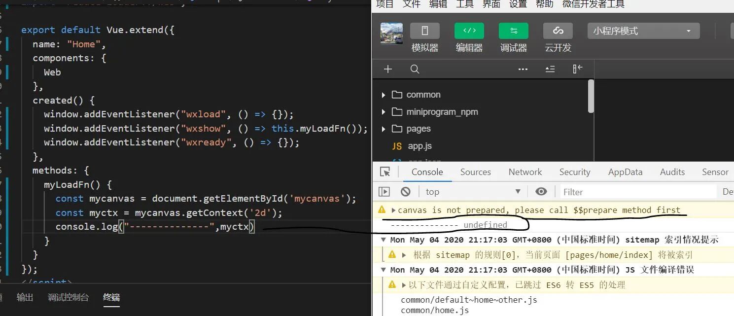Switch to the Sensor tab
This screenshot has height=316, width=734.
pyautogui.click(x=715, y=172)
